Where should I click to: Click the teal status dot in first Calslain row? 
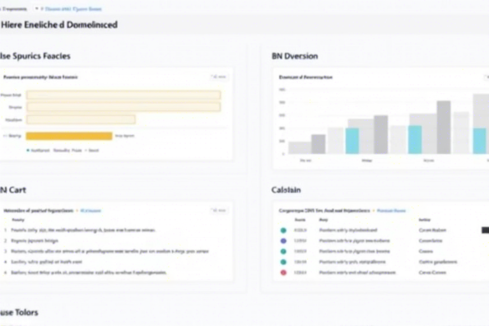pos(283,230)
